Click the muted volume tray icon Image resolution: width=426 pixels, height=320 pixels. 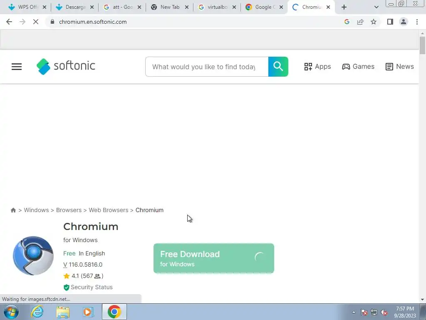click(384, 312)
